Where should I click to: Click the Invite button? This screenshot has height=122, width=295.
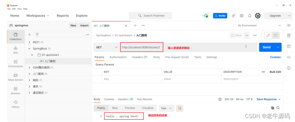220,16
